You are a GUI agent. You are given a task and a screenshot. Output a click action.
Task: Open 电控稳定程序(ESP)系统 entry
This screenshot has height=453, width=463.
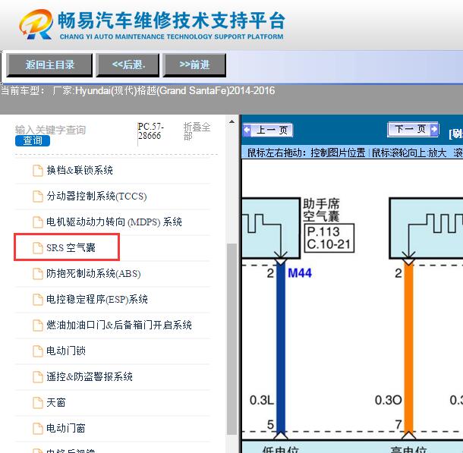(x=97, y=300)
